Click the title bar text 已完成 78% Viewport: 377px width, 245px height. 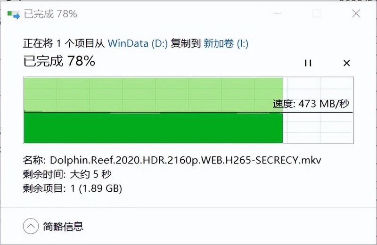[50, 14]
